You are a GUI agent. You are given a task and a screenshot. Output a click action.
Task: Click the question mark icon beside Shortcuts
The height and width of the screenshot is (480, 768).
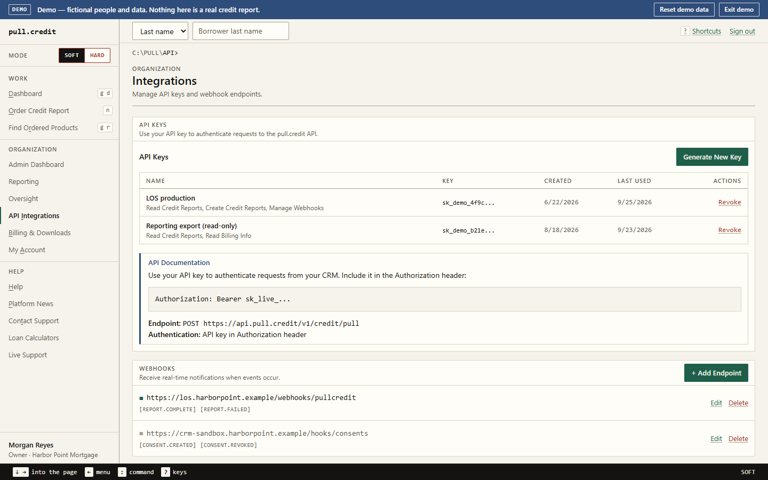[685, 31]
